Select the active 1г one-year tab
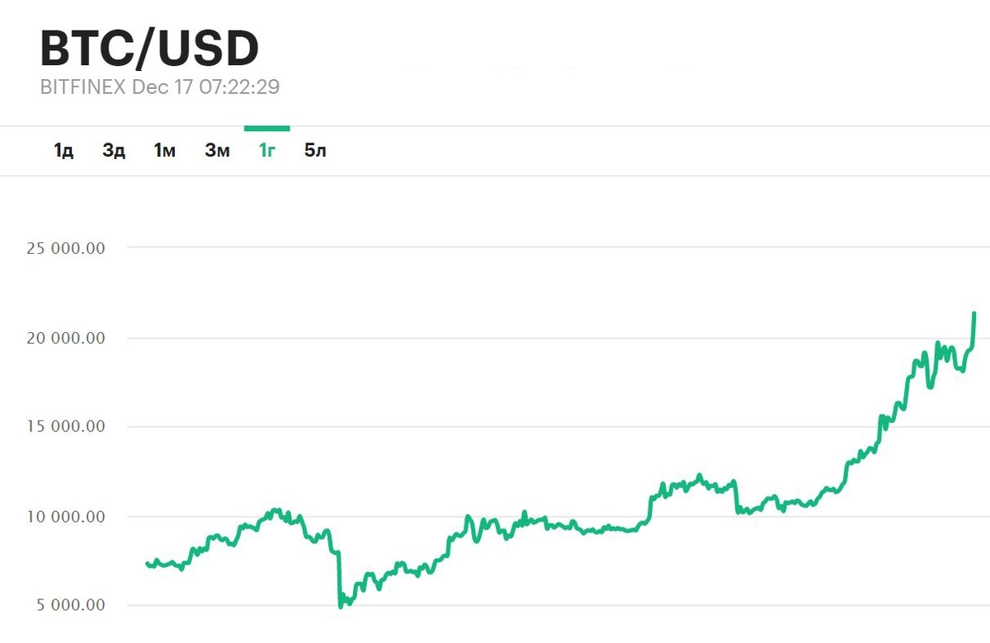Image resolution: width=990 pixels, height=643 pixels. (x=266, y=151)
